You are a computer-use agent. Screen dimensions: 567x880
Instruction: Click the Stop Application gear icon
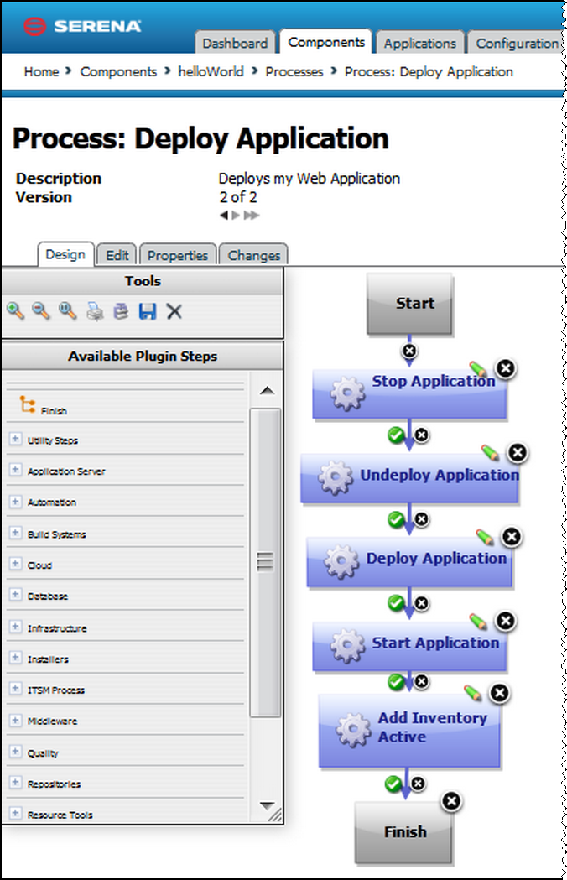[x=347, y=393]
